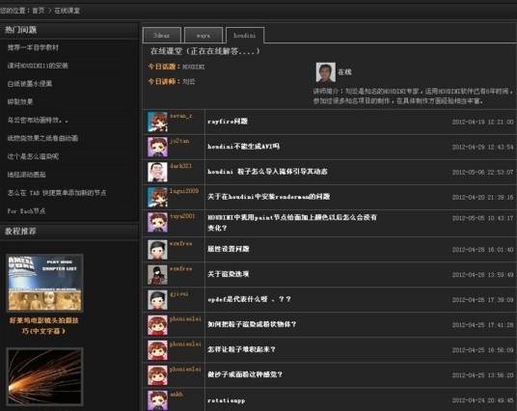This screenshot has width=517, height=411.
Task: Open houdini 粒子怎么导入流体 thread title
Action: coord(267,172)
